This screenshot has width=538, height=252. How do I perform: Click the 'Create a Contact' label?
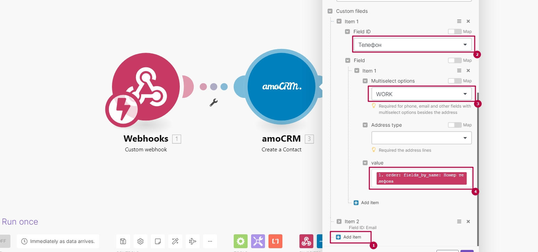[282, 150]
